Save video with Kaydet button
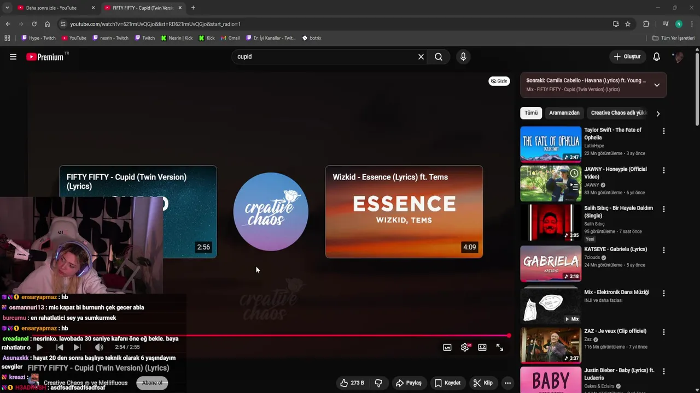Viewport: 700px width, 393px height. coord(447,383)
